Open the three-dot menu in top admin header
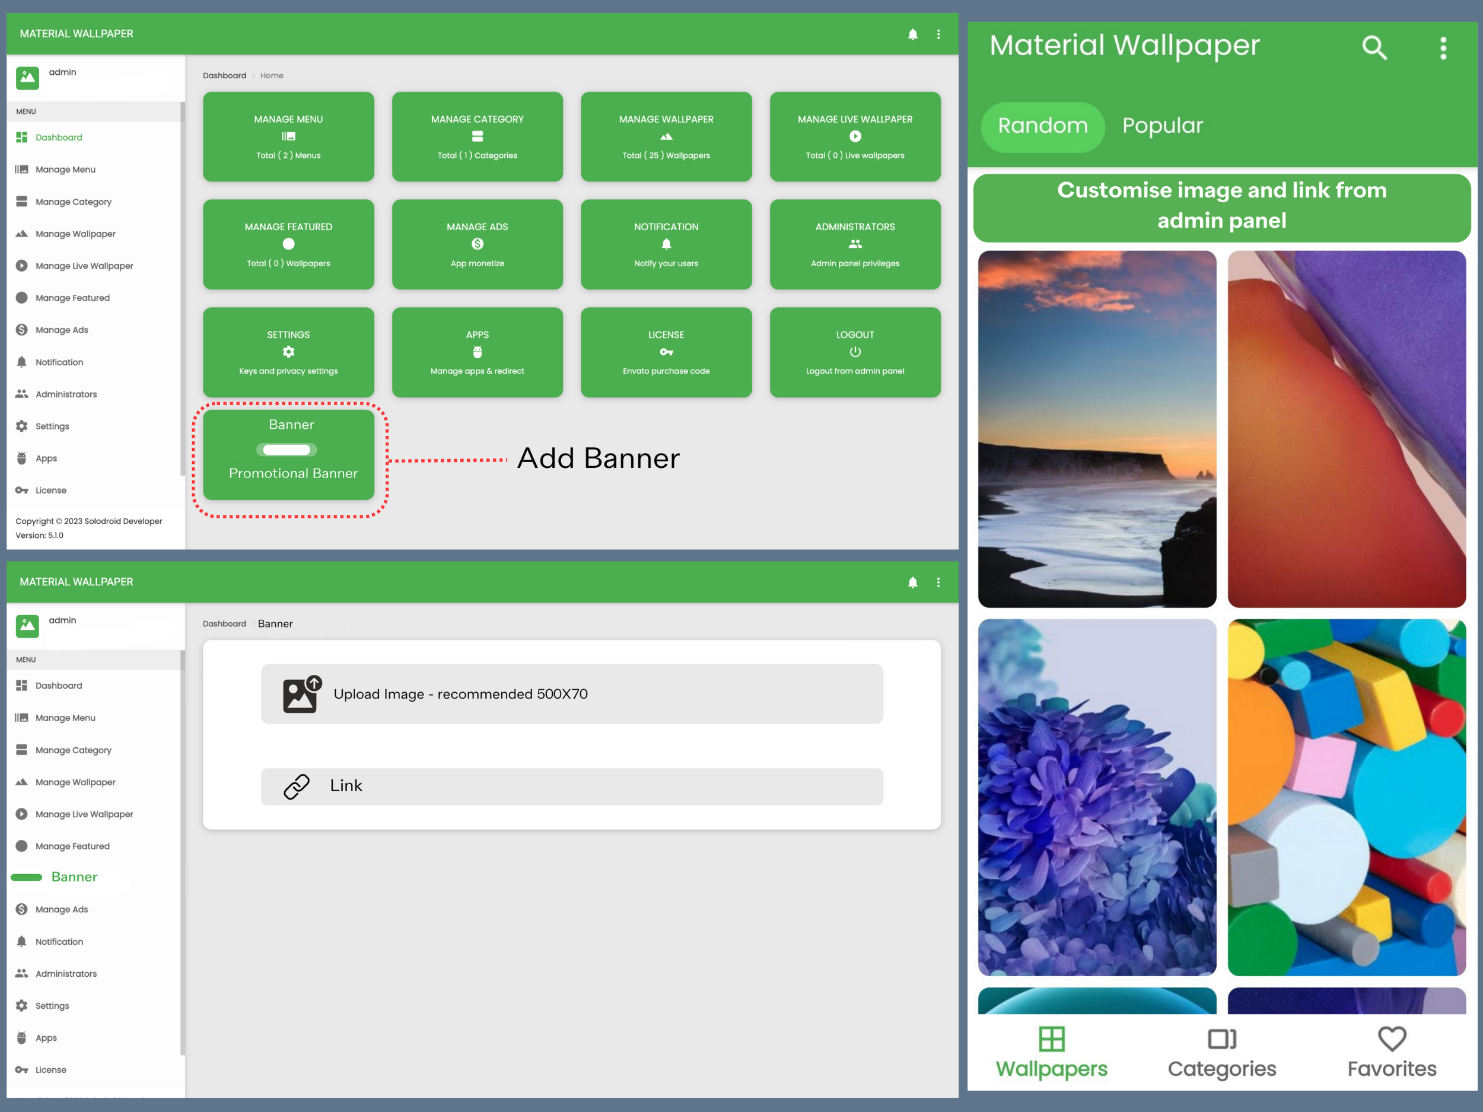 (938, 34)
